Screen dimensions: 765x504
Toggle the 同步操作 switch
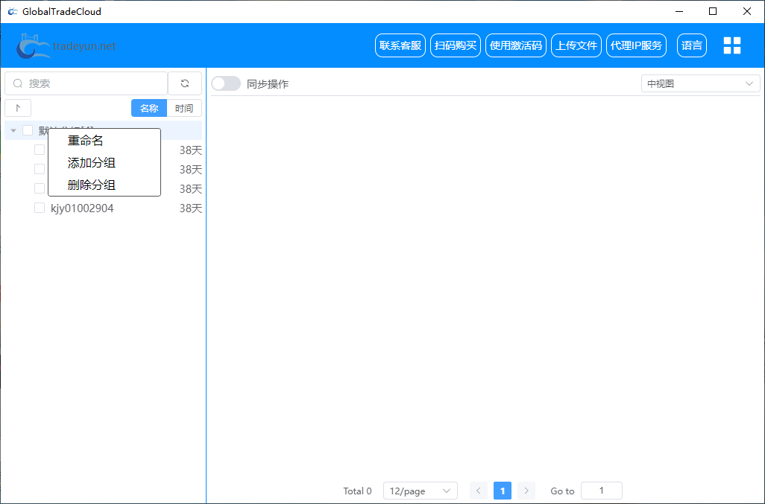226,83
